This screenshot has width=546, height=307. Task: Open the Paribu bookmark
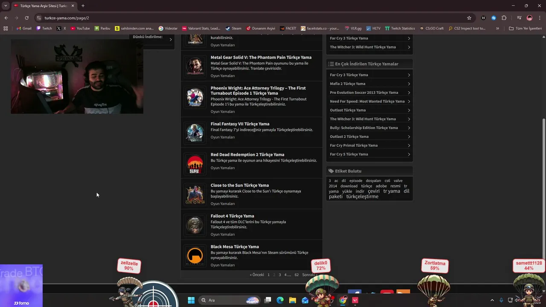point(102,28)
